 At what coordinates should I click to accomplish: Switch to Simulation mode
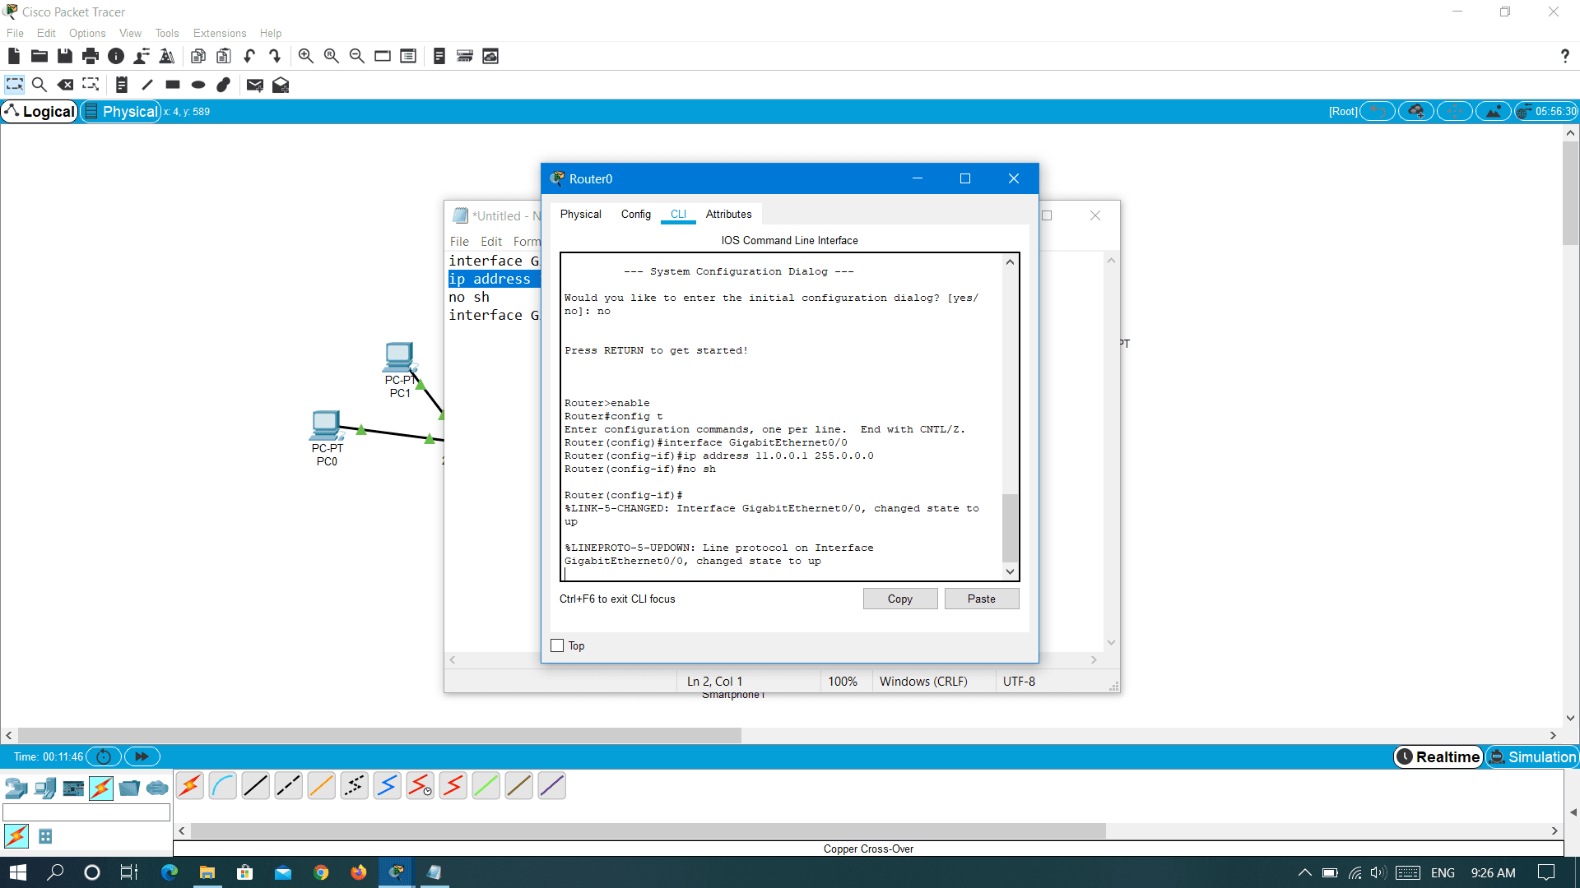click(1533, 756)
